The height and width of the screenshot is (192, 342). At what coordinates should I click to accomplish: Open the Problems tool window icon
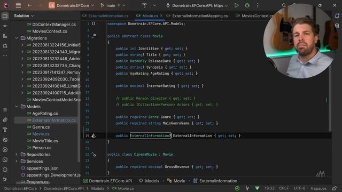[5, 170]
